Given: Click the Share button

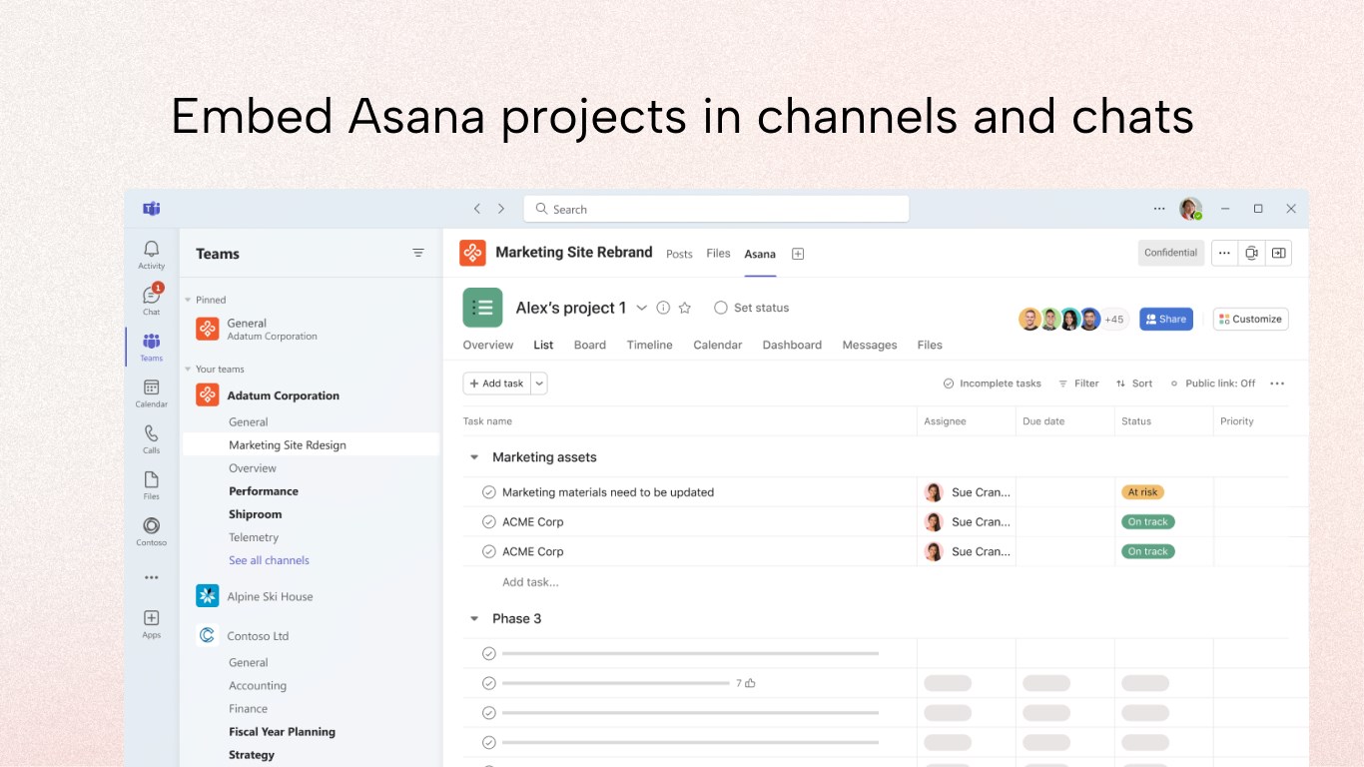Looking at the screenshot, I should [1166, 320].
